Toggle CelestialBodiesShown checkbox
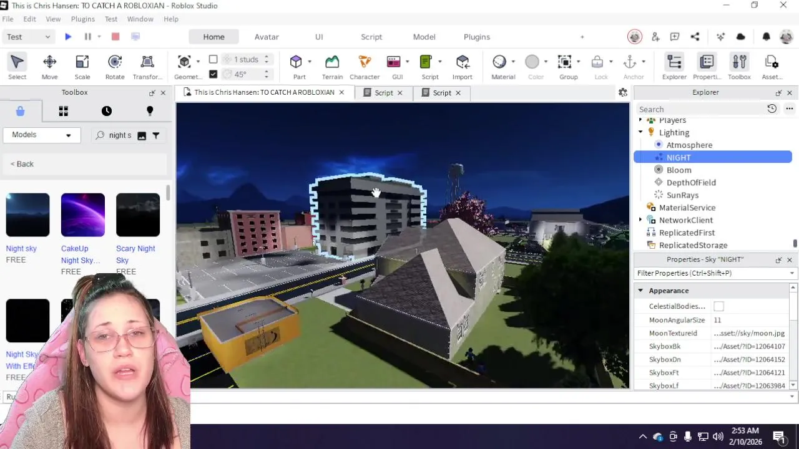 click(x=718, y=306)
